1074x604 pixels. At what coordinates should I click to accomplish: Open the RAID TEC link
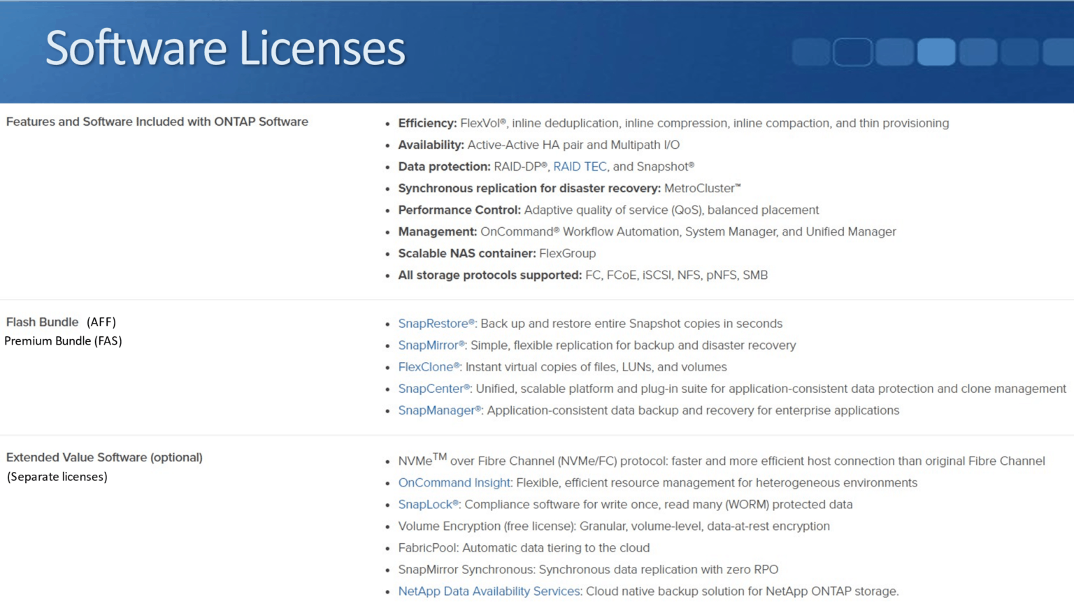[580, 166]
